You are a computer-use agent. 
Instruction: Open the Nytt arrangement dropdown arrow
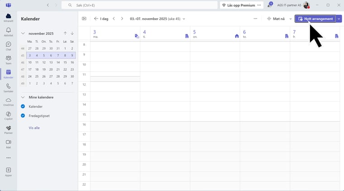[339, 19]
